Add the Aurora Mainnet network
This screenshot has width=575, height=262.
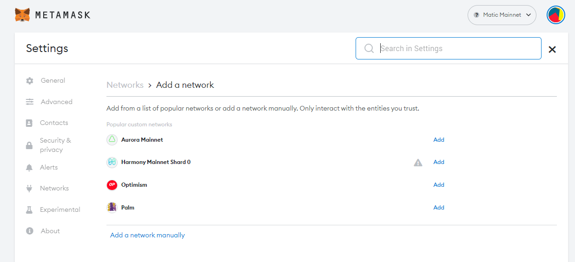(x=438, y=140)
